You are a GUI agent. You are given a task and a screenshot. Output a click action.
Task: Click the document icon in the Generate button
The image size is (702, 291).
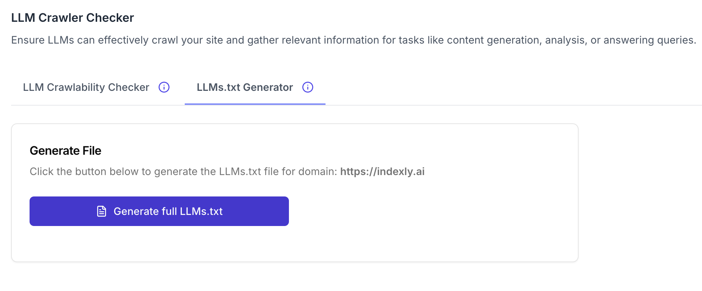pos(102,211)
